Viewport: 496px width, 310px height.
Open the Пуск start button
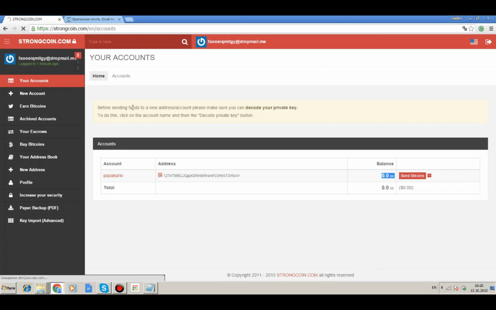pos(9,288)
